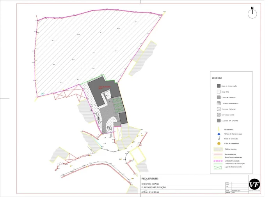Click the Edifícios Vizinhos legend swatch

point(219,149)
